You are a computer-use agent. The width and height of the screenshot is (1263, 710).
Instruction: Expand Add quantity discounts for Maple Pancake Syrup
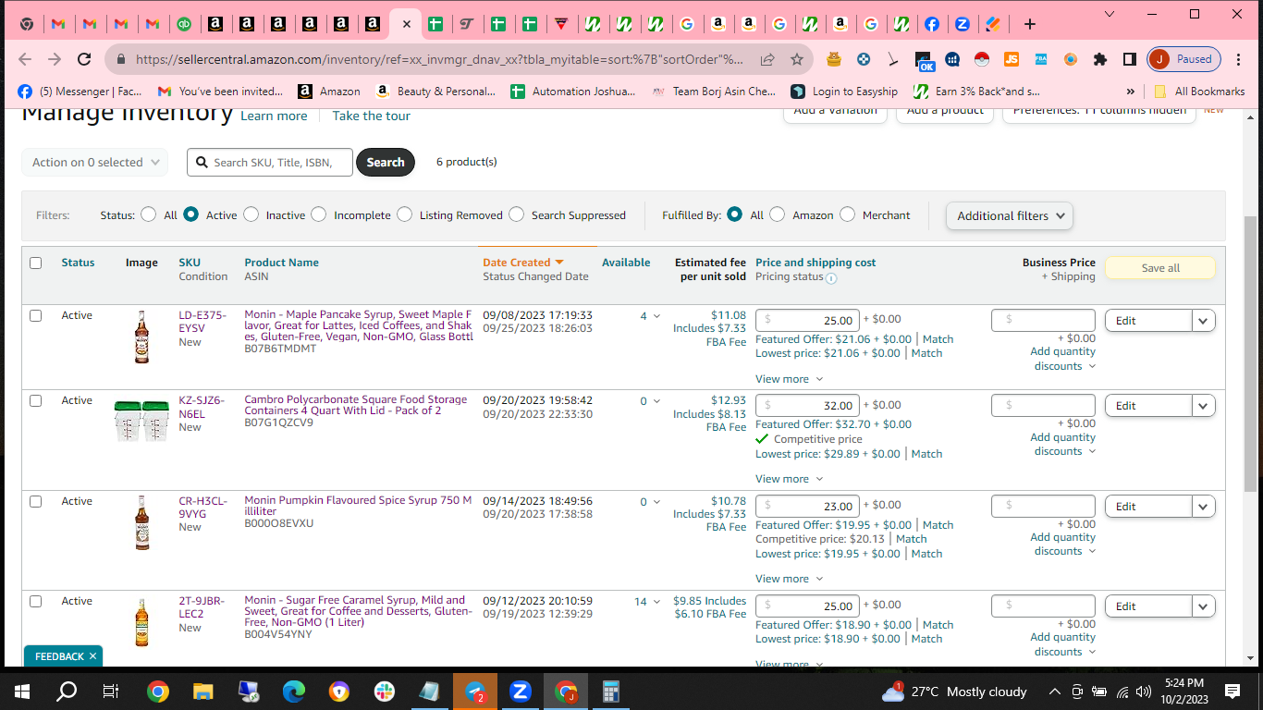[1063, 359]
